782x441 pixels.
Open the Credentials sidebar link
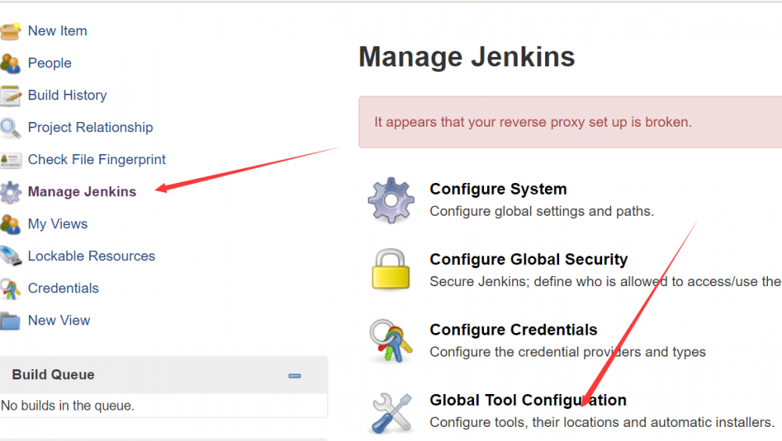pos(63,289)
